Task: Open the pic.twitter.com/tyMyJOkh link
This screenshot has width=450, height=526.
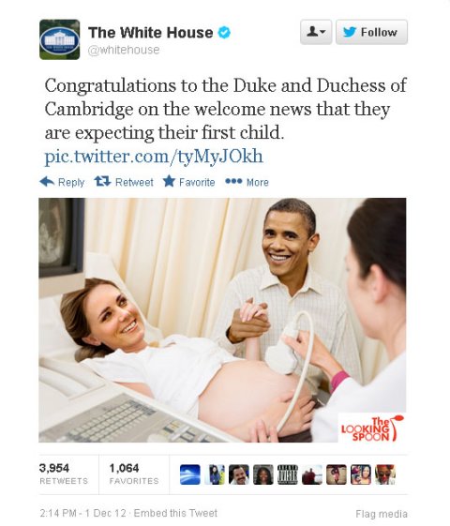Action: click(x=154, y=157)
